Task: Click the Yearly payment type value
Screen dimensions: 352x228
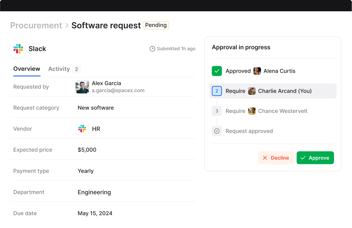Action: pos(86,171)
